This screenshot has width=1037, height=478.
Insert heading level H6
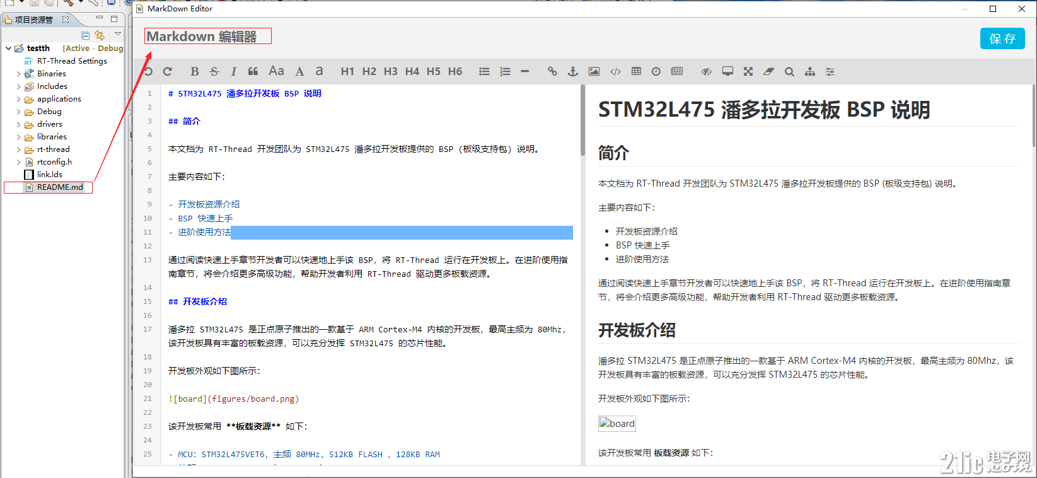point(455,71)
